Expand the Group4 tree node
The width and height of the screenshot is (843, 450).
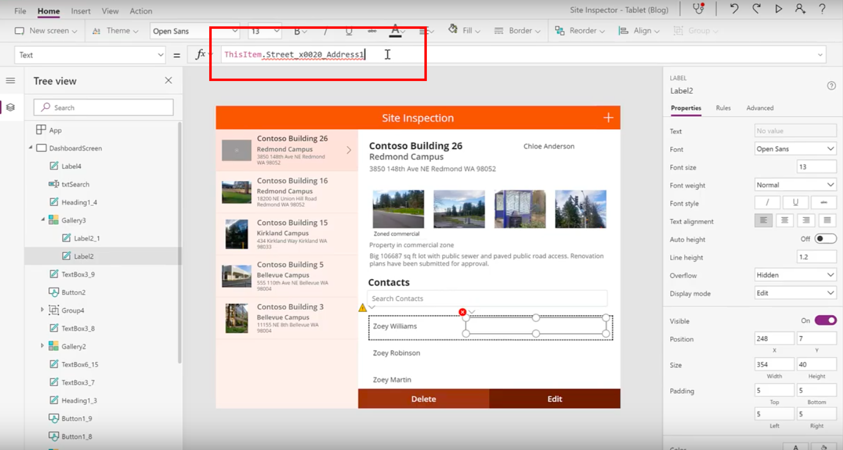42,310
